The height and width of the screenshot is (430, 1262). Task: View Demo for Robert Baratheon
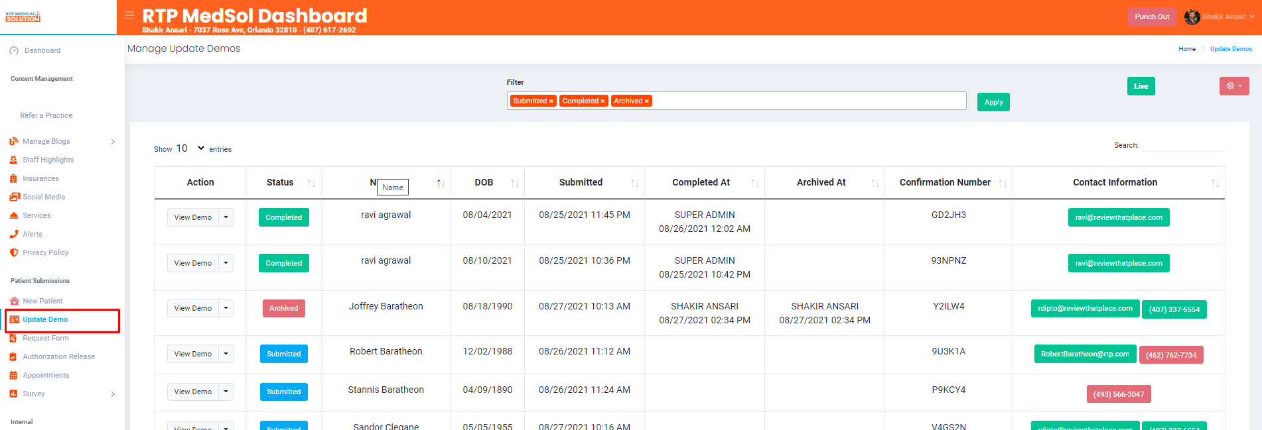[193, 354]
